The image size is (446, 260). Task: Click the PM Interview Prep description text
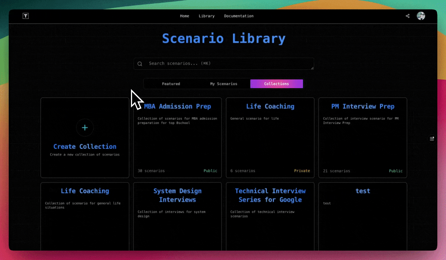(x=361, y=121)
